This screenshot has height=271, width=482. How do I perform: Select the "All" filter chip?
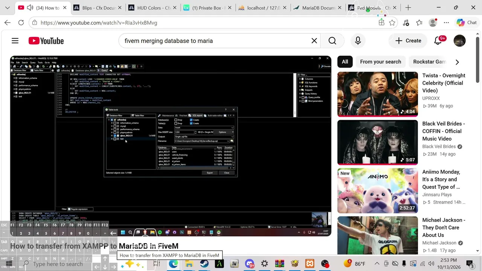coord(345,62)
